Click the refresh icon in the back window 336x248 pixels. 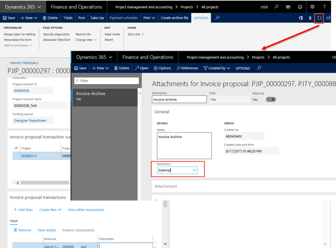coord(319,18)
